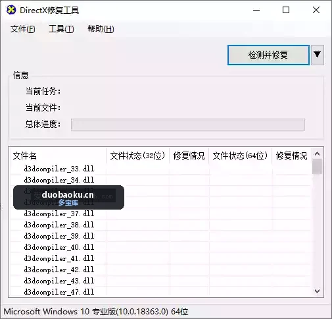Open the 帮助(H) menu
This screenshot has width=332, height=319.
click(101, 29)
